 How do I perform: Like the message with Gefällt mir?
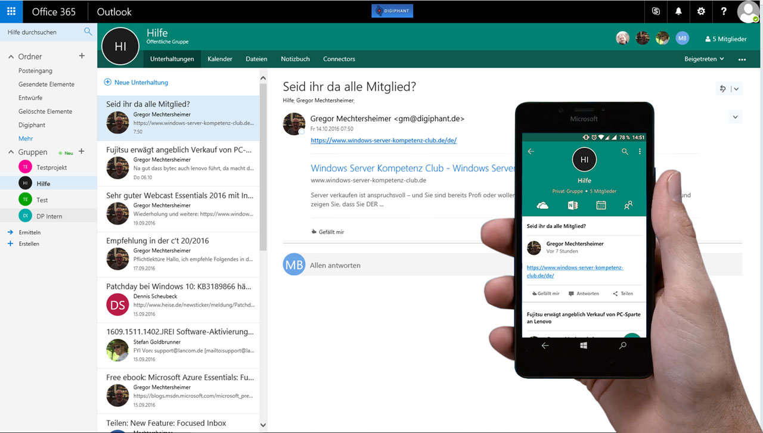[328, 232]
